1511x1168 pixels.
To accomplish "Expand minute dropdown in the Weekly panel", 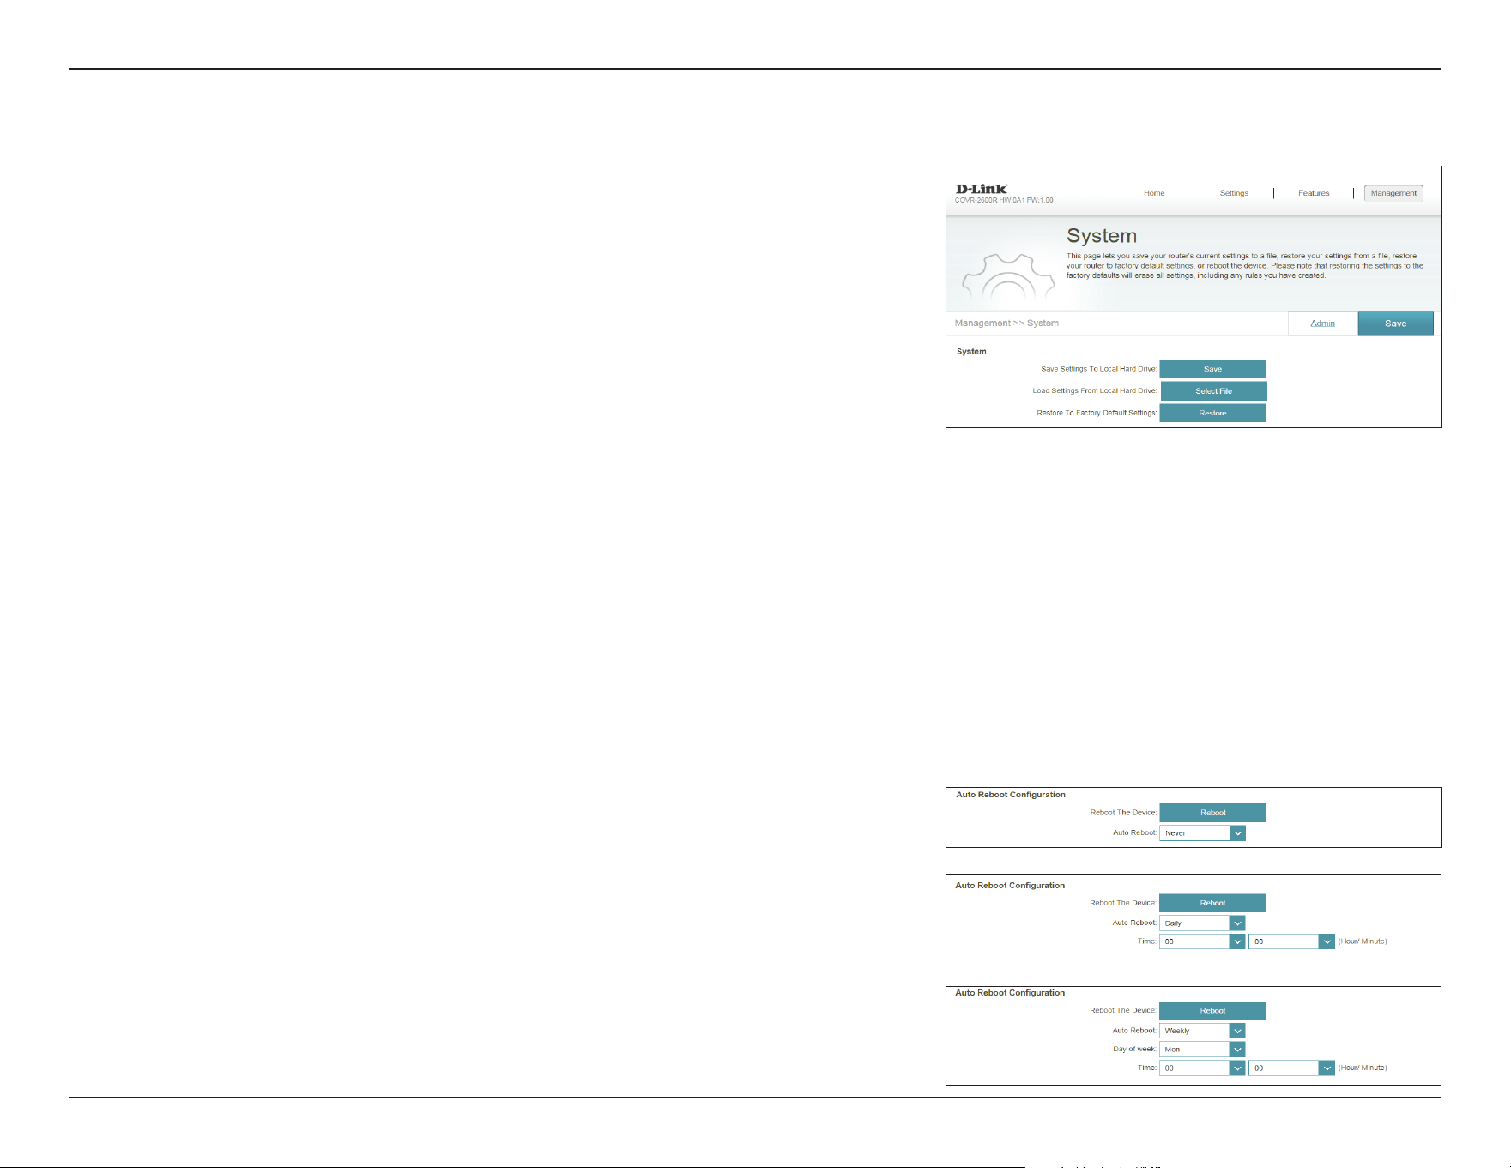I will pyautogui.click(x=1291, y=1068).
